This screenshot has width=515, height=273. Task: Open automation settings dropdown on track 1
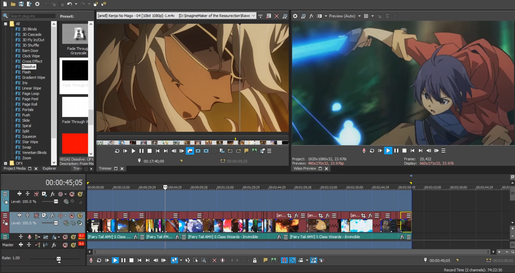click(65, 194)
